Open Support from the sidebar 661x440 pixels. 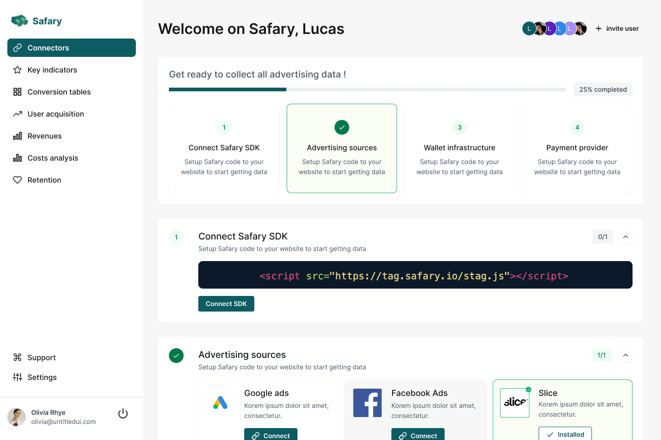[72, 357]
